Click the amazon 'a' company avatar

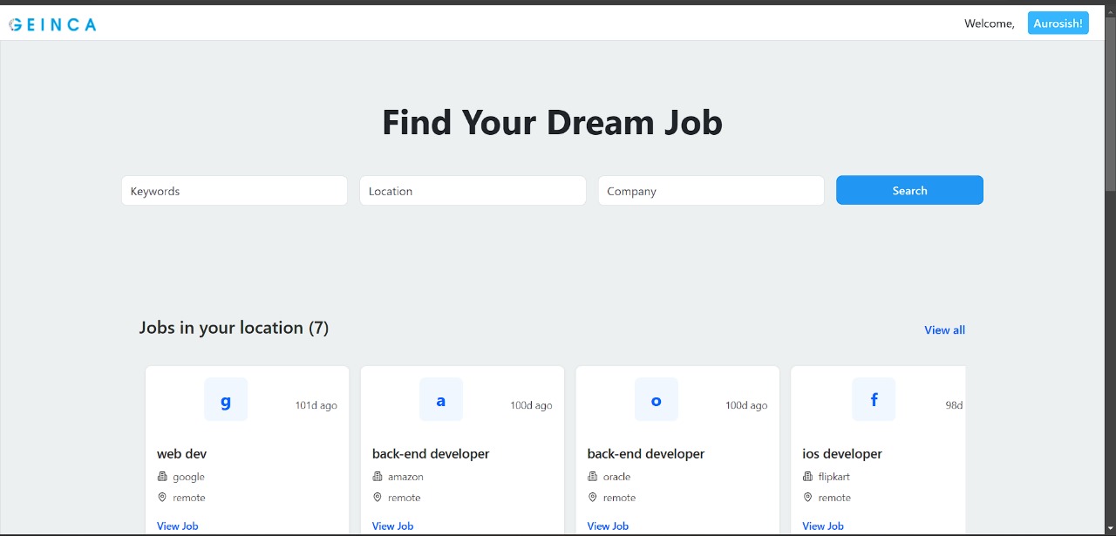[441, 400]
